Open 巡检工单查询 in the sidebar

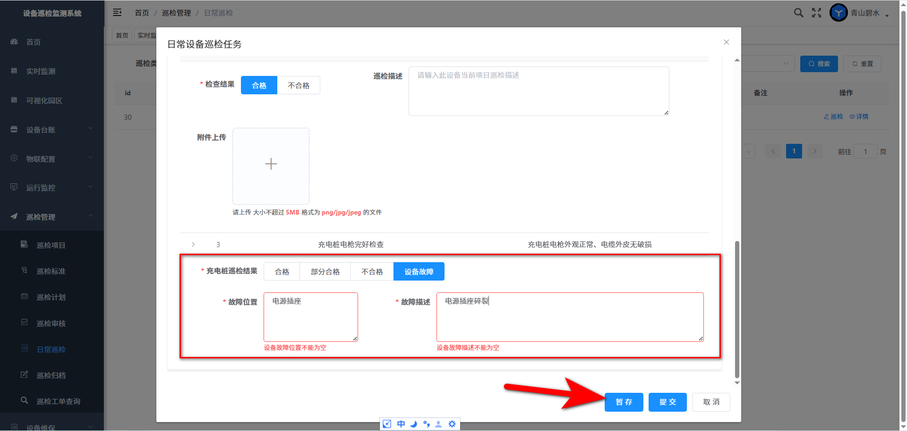[58, 401]
